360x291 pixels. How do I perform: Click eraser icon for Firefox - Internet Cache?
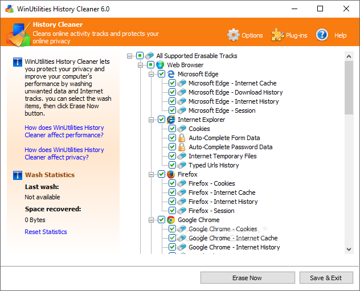tap(182, 192)
